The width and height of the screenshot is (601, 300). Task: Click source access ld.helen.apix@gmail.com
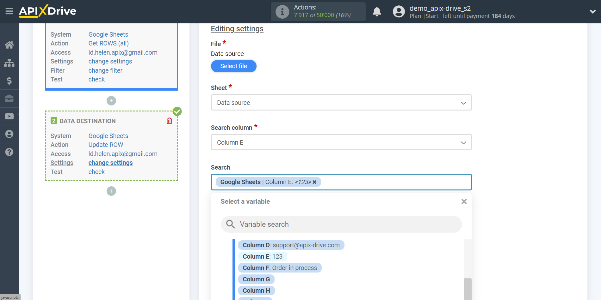point(123,52)
